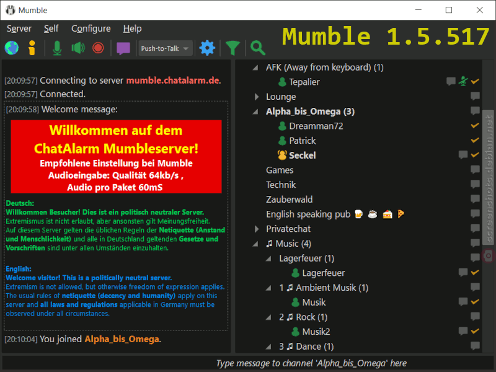Select user Tepalier in the AFK channel
496x372 pixels.
click(304, 82)
